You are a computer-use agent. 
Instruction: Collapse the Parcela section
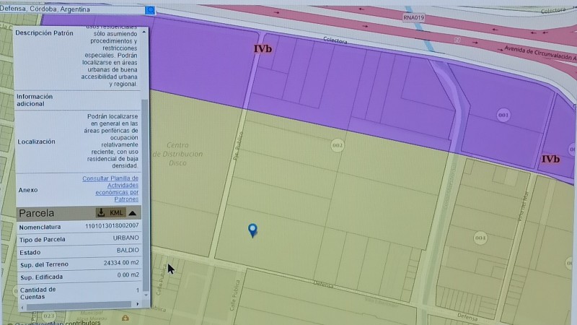[x=133, y=213]
